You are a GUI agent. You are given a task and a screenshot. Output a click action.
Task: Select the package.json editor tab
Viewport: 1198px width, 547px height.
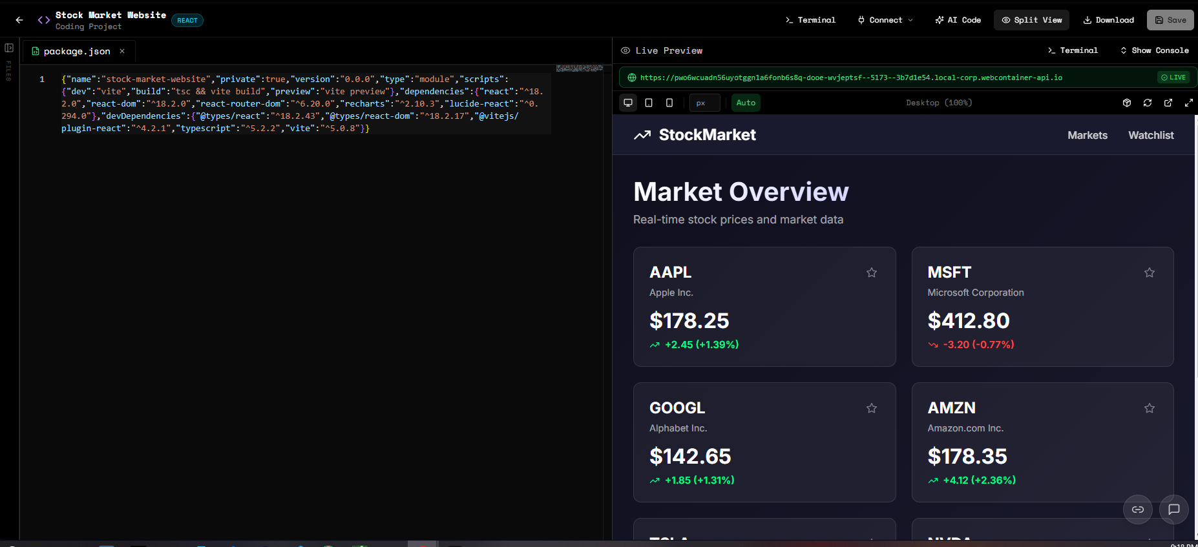pos(79,51)
